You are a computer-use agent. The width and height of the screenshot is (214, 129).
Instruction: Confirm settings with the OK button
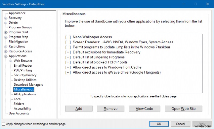pyautogui.click(x=159, y=124)
